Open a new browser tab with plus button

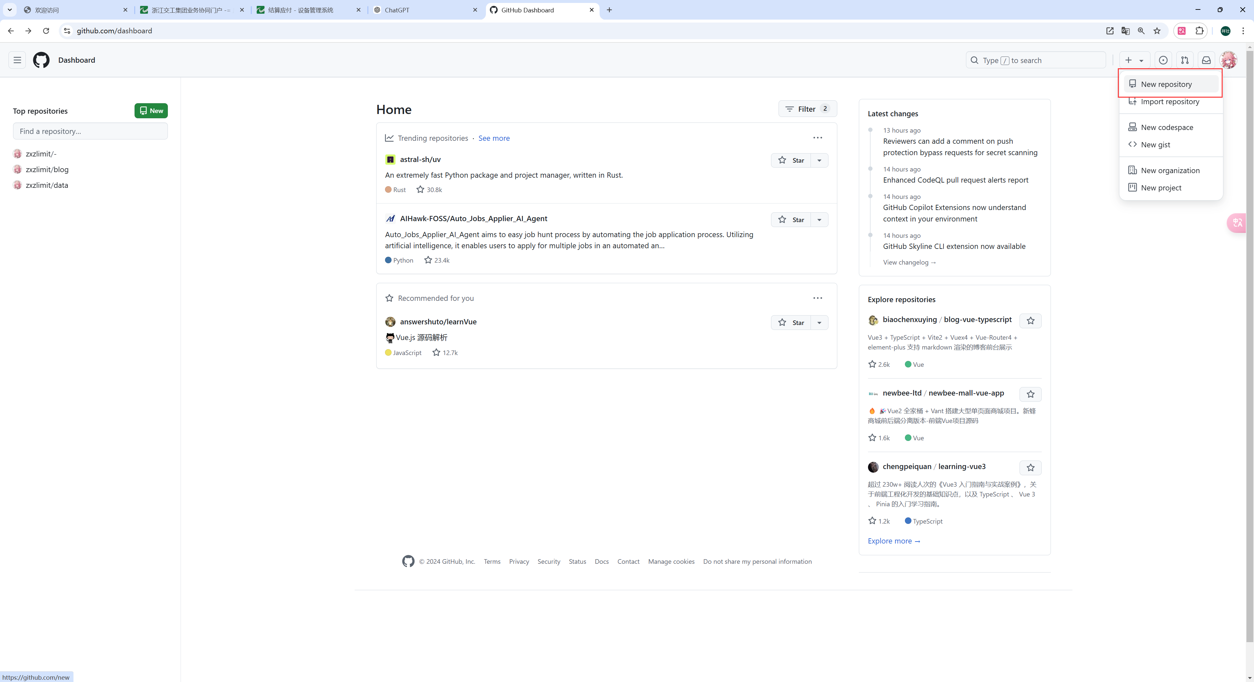click(609, 10)
